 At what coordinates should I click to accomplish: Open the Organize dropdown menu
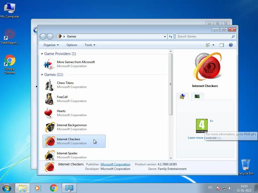51,45
